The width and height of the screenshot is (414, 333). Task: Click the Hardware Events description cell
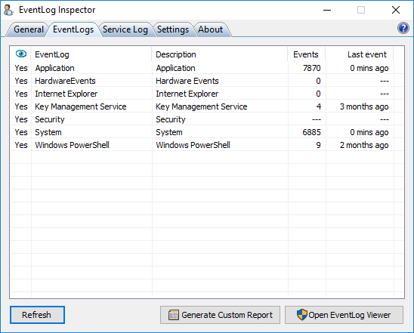(x=187, y=81)
